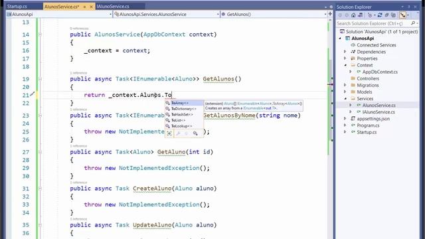Image resolution: width=425 pixels, height=239 pixels.
Task: Toggle the highlighted Preview Selected Items button
Action: tap(402, 15)
